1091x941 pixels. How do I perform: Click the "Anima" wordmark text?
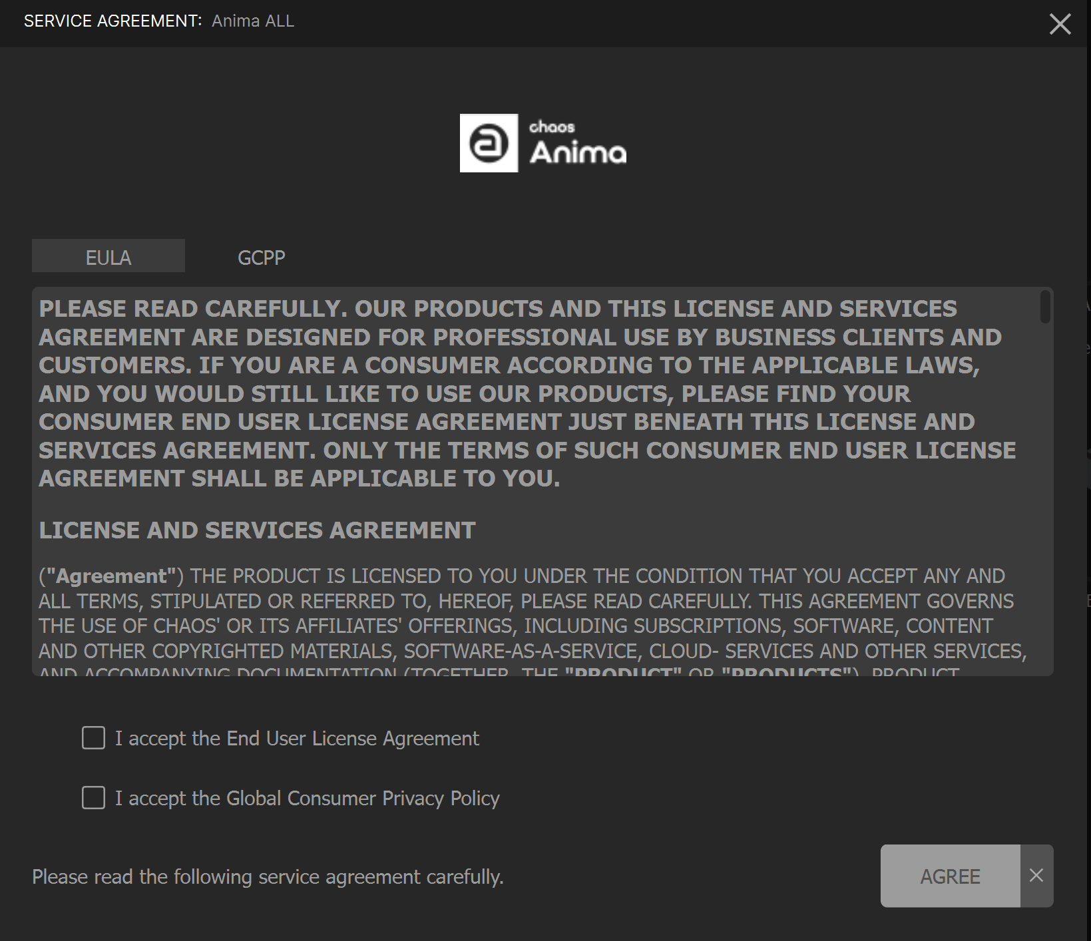[x=578, y=153]
